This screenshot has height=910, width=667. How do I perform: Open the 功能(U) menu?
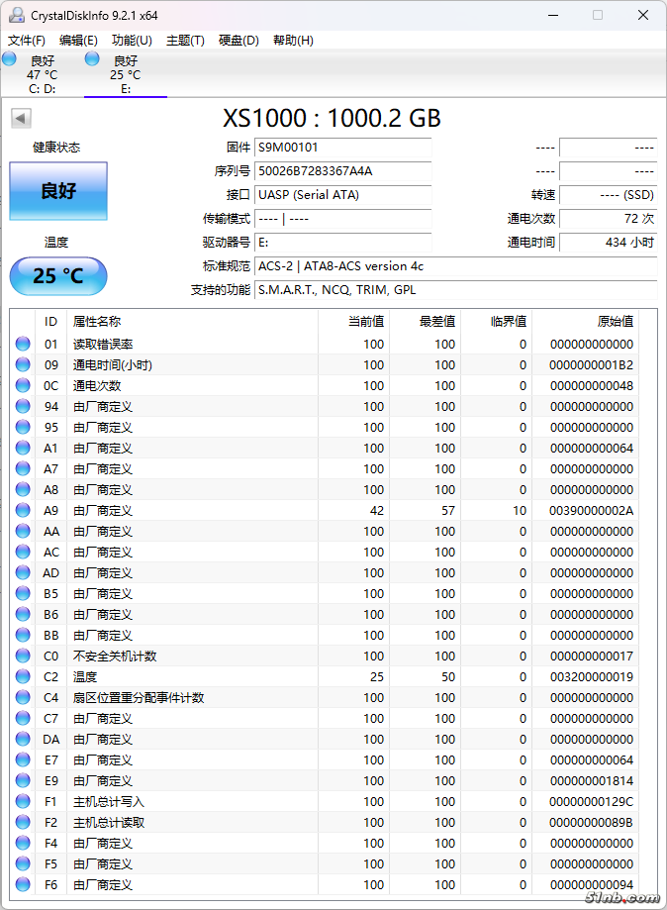(132, 41)
